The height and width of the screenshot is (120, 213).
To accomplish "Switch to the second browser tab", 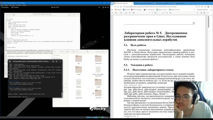I will pyautogui.click(x=143, y=3).
